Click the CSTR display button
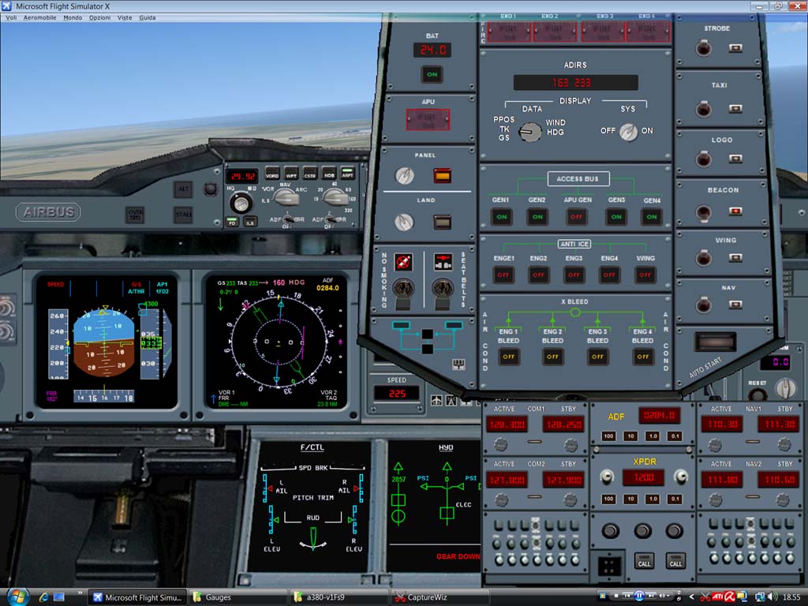 (x=309, y=173)
